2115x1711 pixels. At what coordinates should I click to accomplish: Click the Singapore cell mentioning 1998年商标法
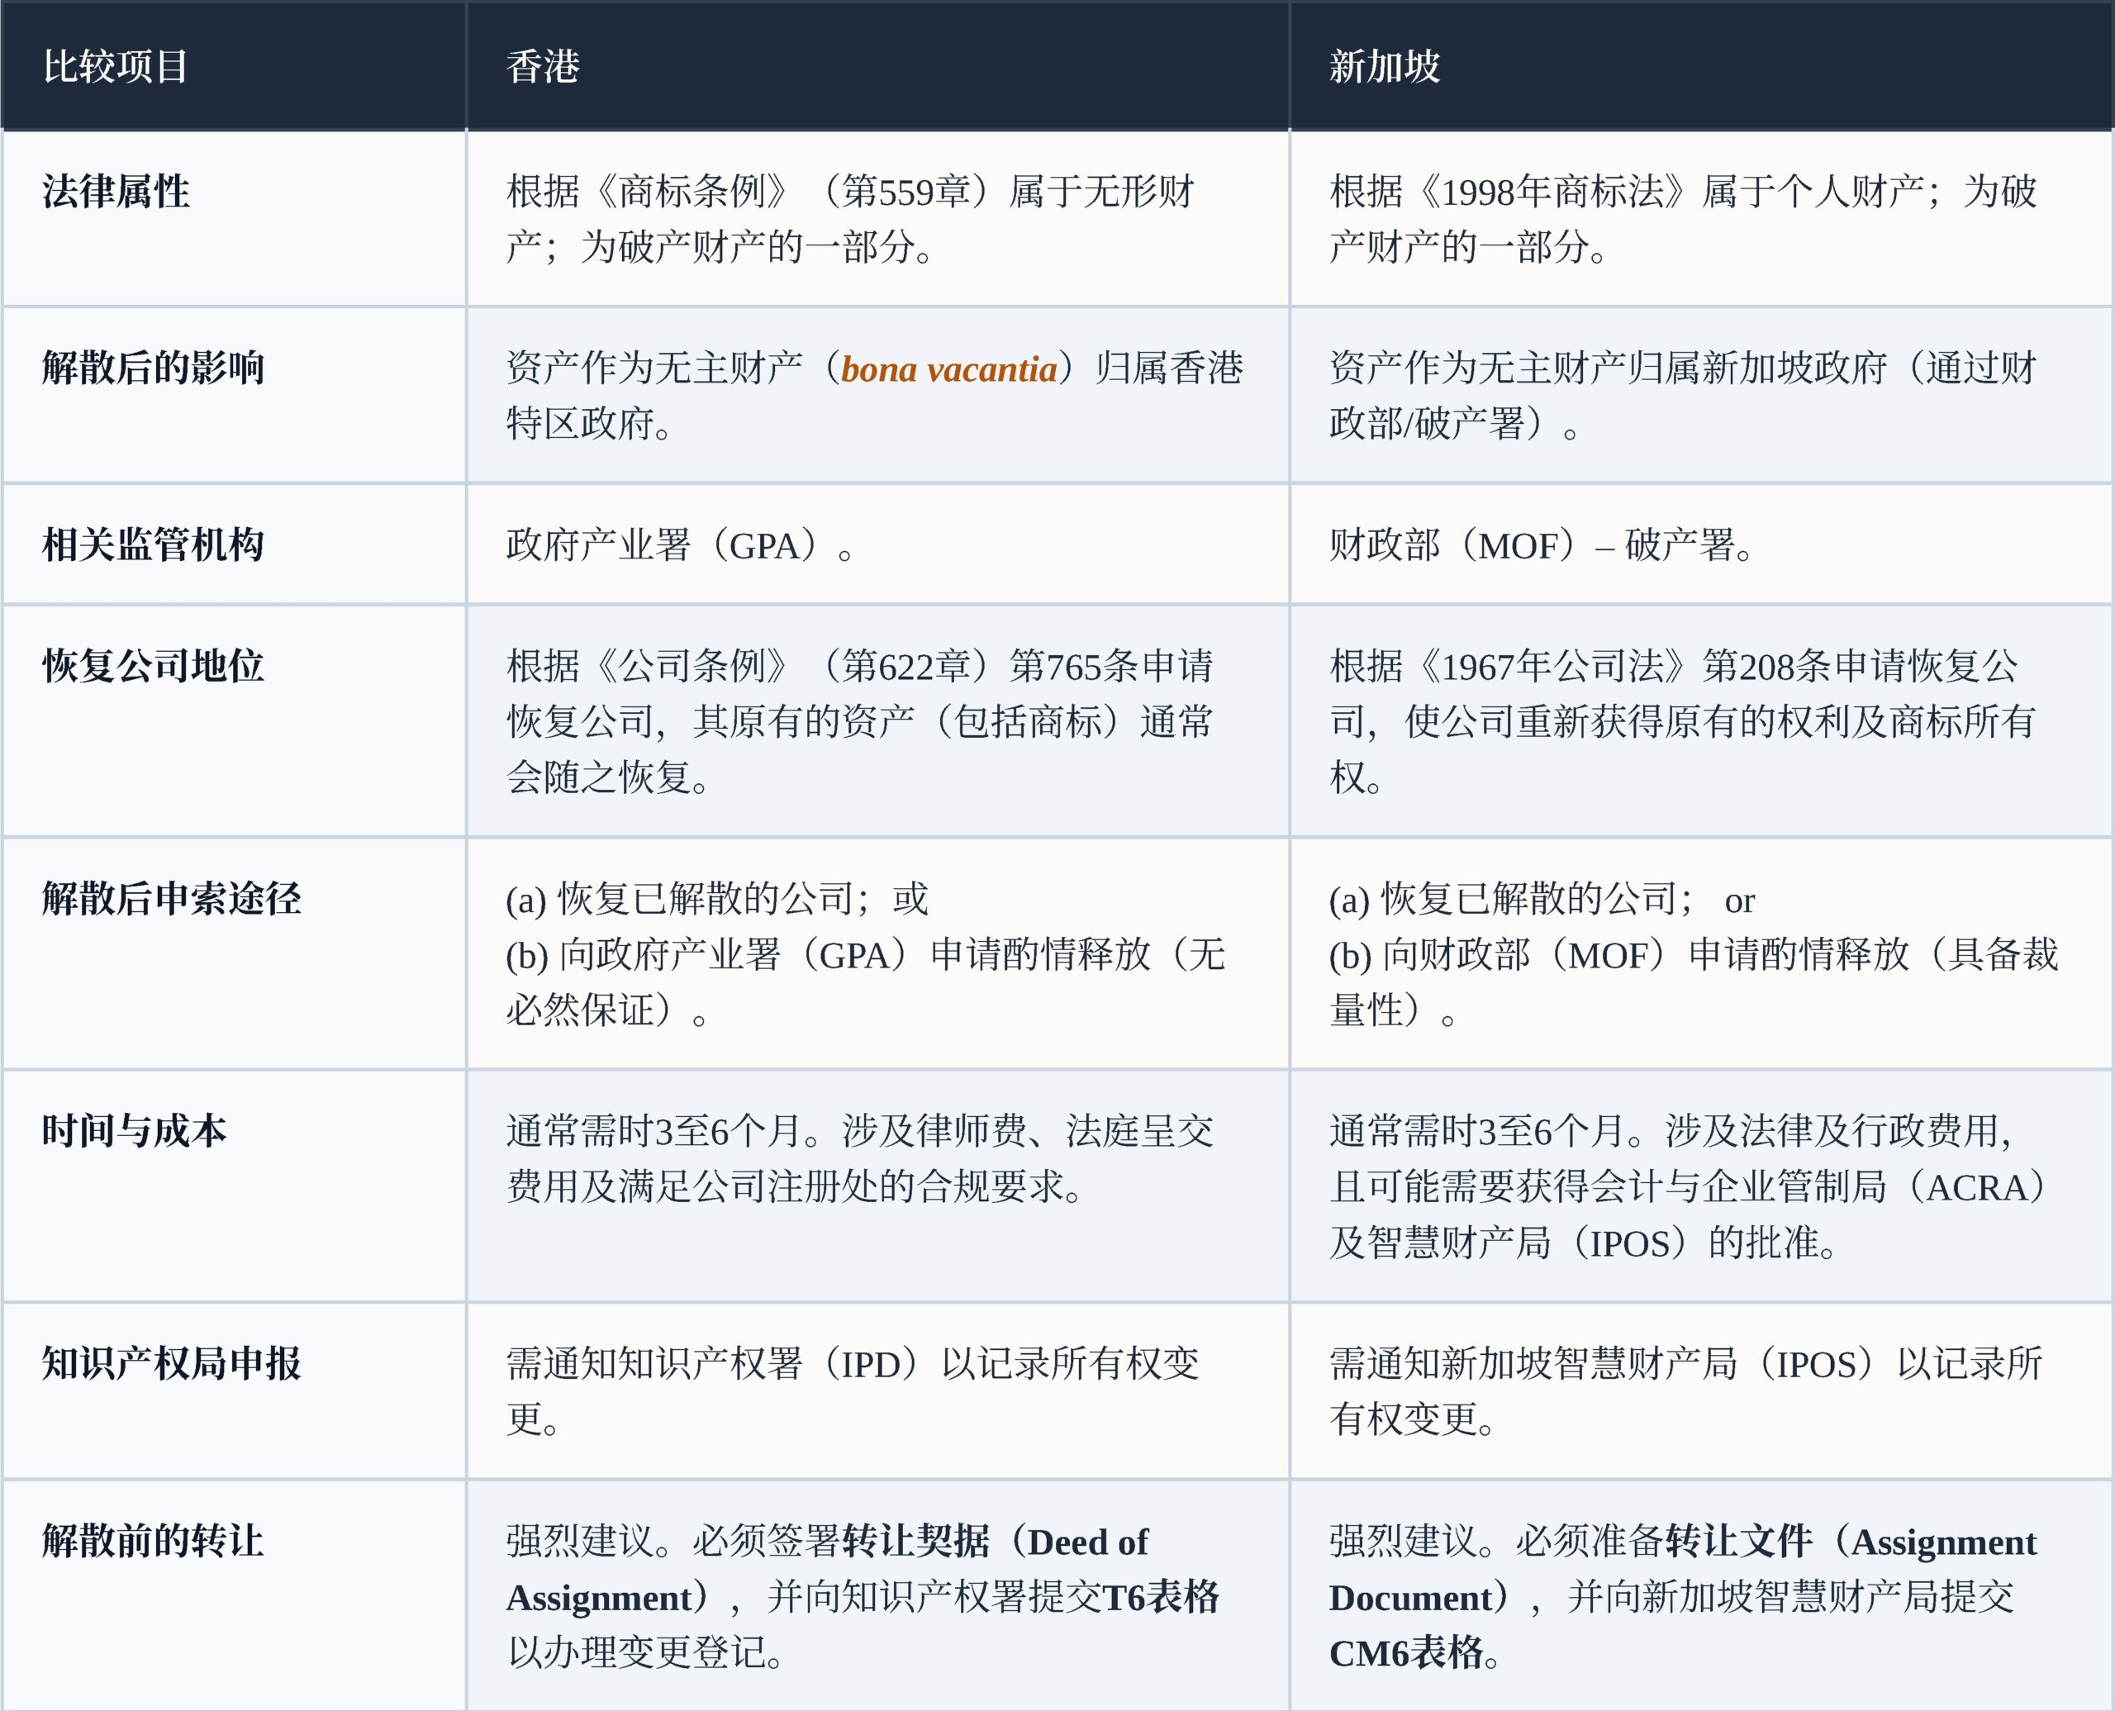[1701, 219]
